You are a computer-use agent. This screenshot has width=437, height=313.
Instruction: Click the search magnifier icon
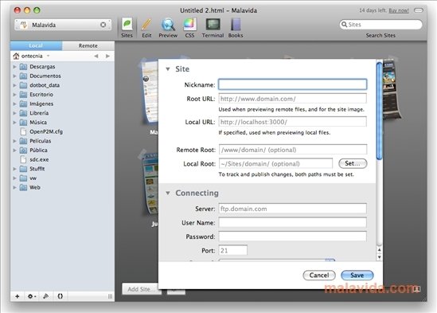(x=344, y=25)
